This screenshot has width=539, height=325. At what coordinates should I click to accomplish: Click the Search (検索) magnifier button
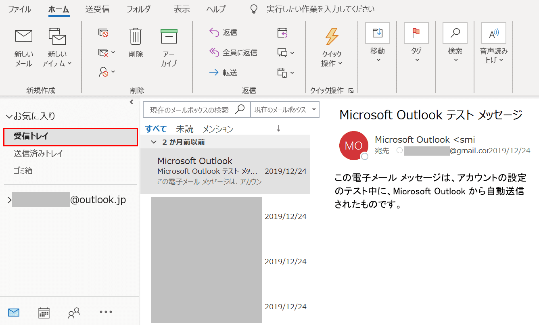coord(455,33)
